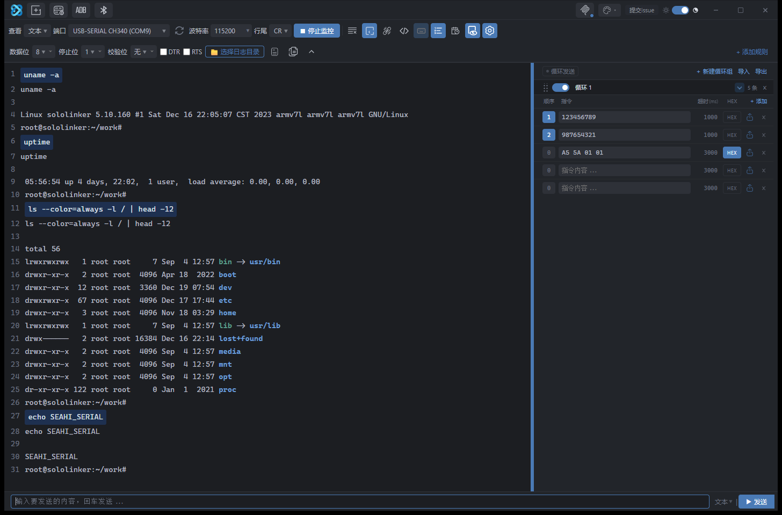This screenshot has width=782, height=515.
Task: Click the 提交issue button
Action: (x=642, y=10)
